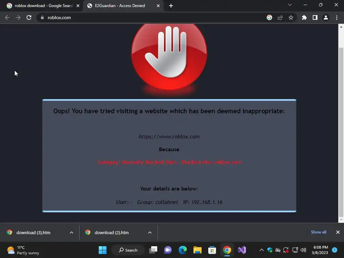Open the Chat app on taskbar

point(168,250)
